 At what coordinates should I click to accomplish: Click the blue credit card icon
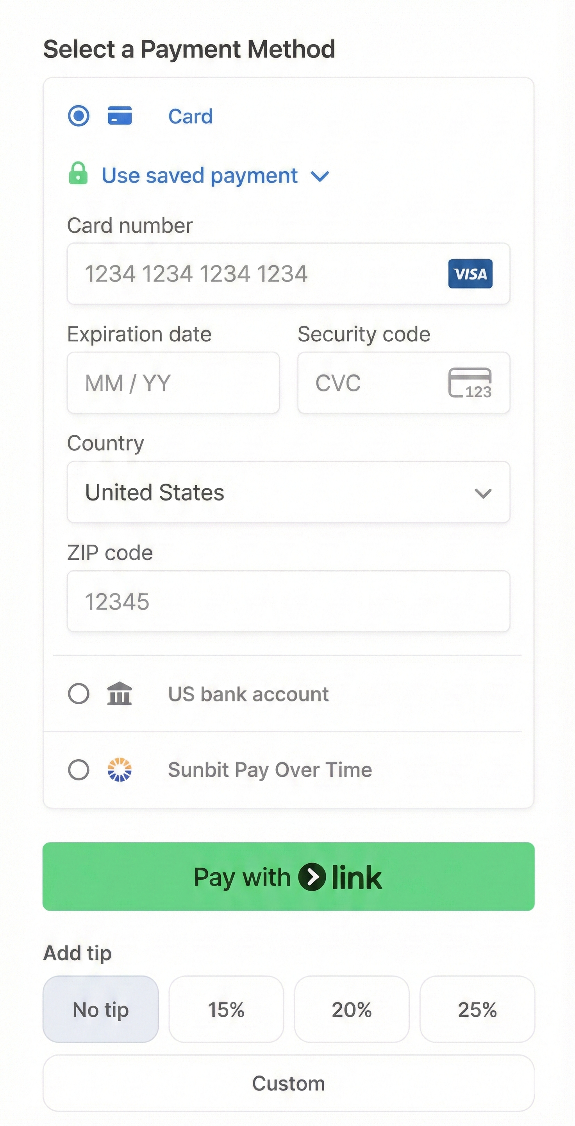pyautogui.click(x=120, y=116)
